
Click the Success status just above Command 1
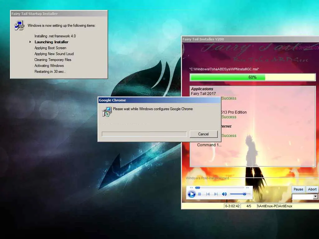click(x=229, y=136)
